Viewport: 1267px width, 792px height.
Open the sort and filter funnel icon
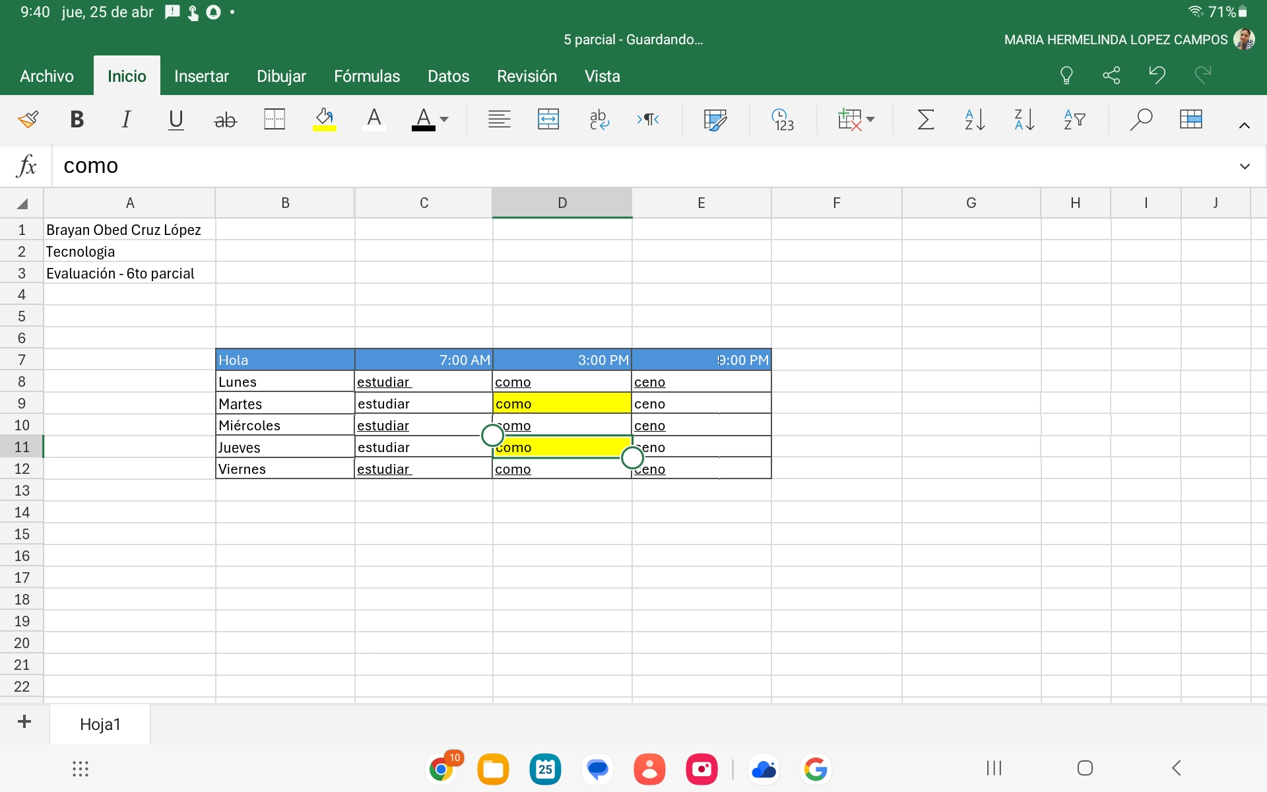(1074, 119)
